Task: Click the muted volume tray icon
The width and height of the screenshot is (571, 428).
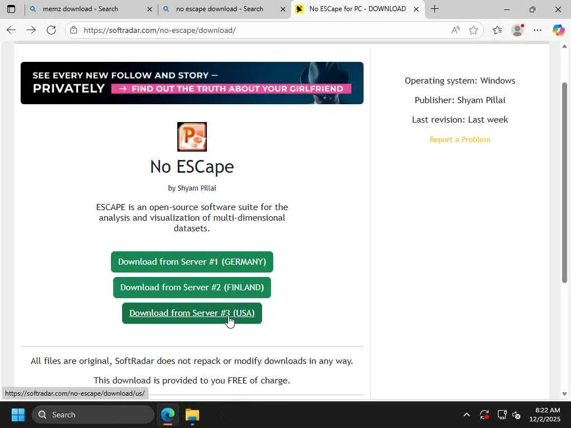Action: 516,415
